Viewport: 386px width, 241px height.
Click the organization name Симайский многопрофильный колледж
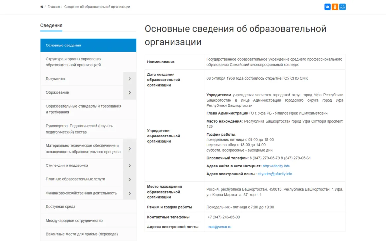click(x=264, y=65)
